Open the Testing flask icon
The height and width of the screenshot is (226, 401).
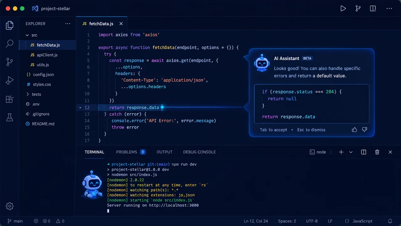(x=9, y=118)
